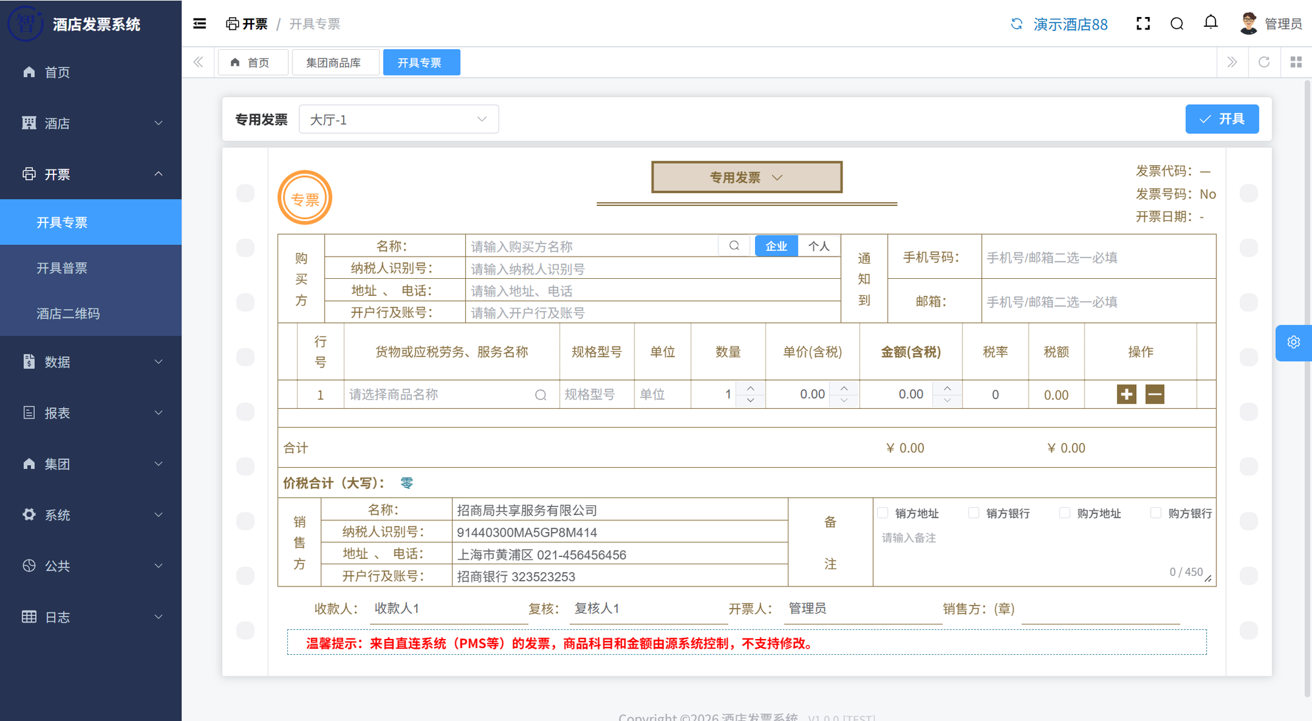Screen dimensions: 1312x721
Task: Expand the 公共 sidebar menu
Action: click(91, 566)
